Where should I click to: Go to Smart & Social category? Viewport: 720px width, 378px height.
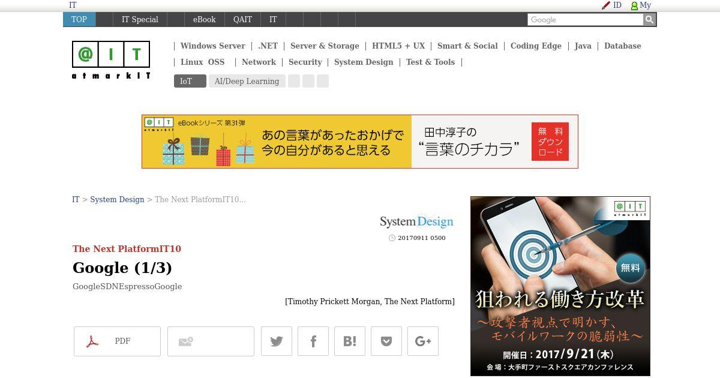point(467,46)
